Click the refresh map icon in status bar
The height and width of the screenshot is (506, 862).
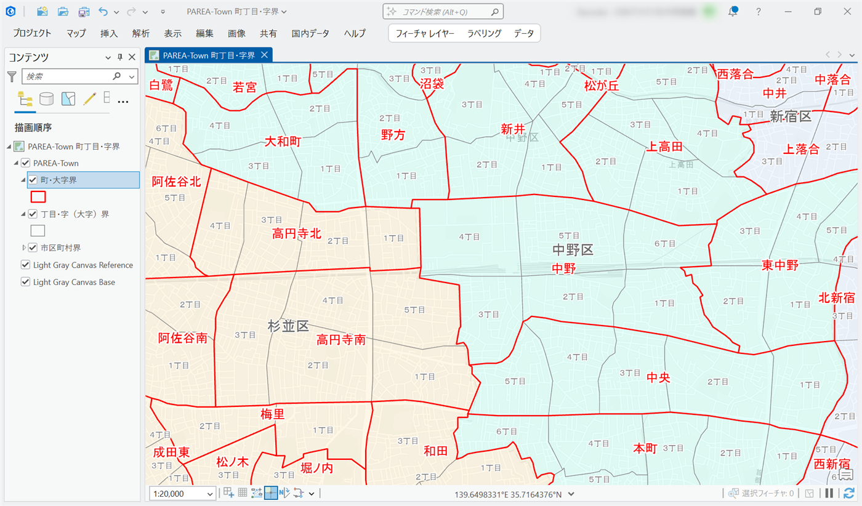(x=849, y=493)
